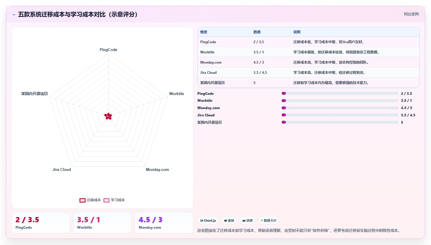Click value 4.5 / 3 beside Monday.com progress bar
The height and width of the screenshot is (245, 431).
(407, 108)
